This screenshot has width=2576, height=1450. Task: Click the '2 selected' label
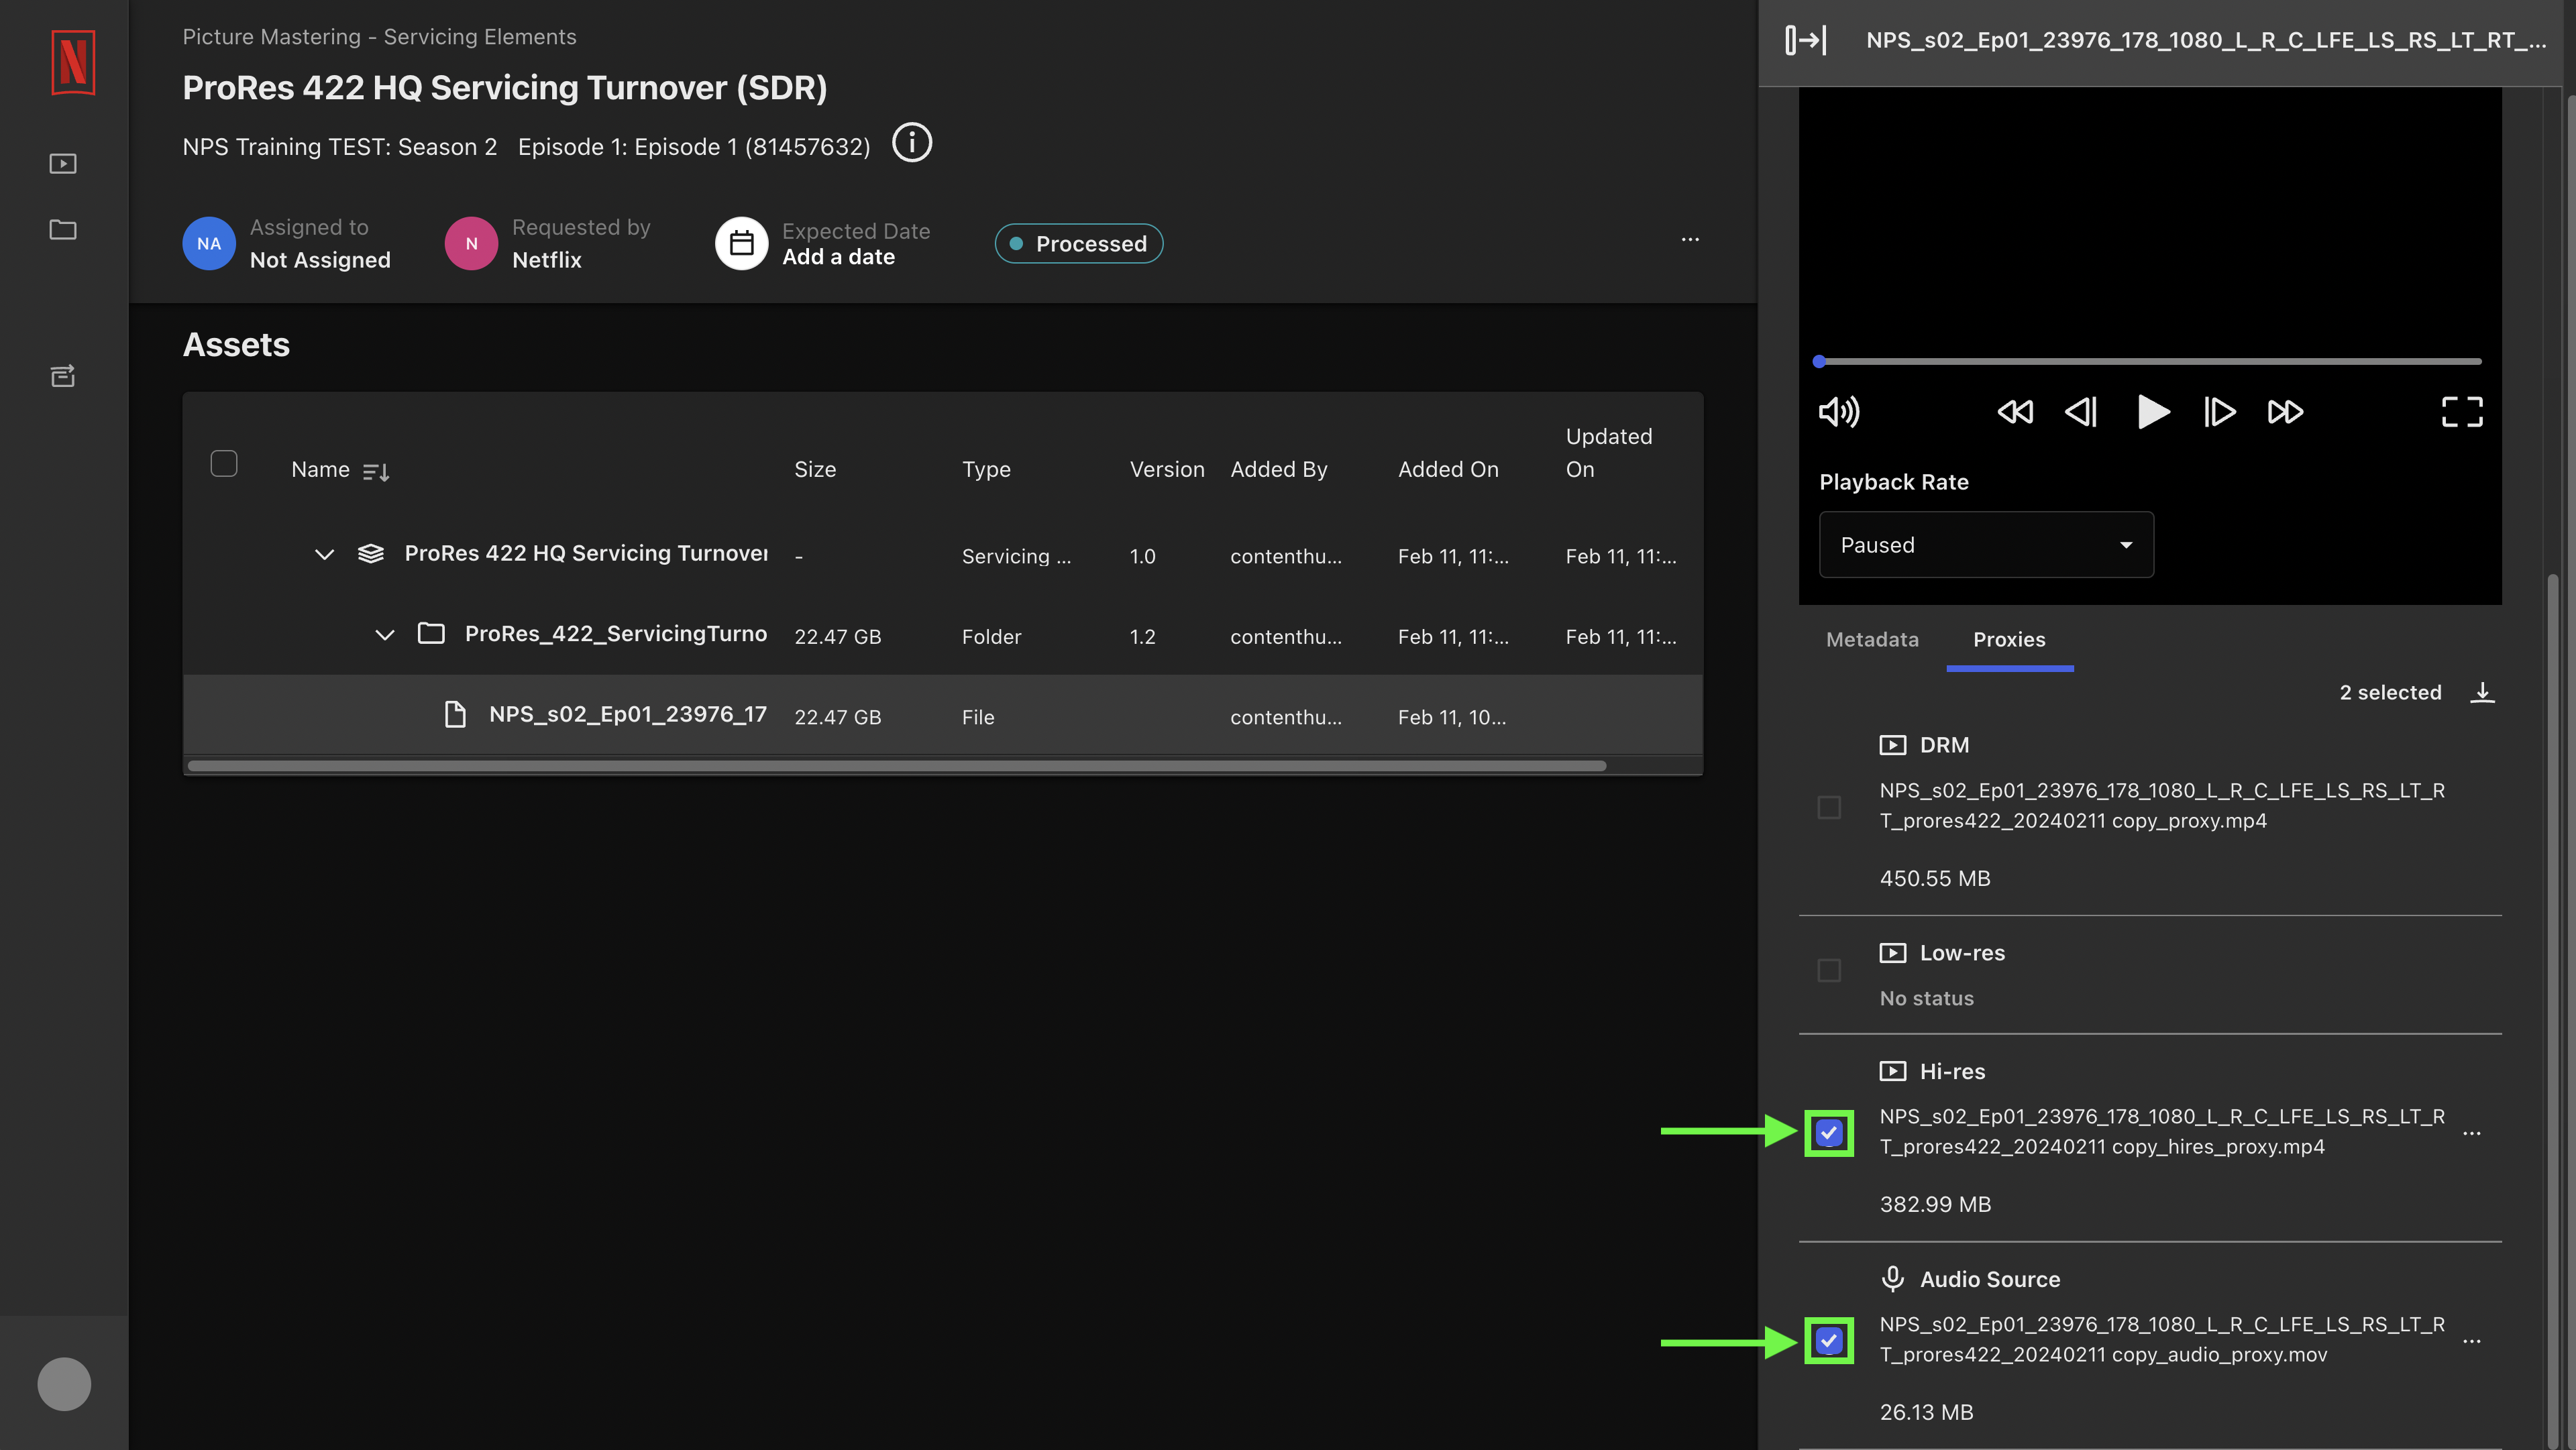pyautogui.click(x=2390, y=692)
